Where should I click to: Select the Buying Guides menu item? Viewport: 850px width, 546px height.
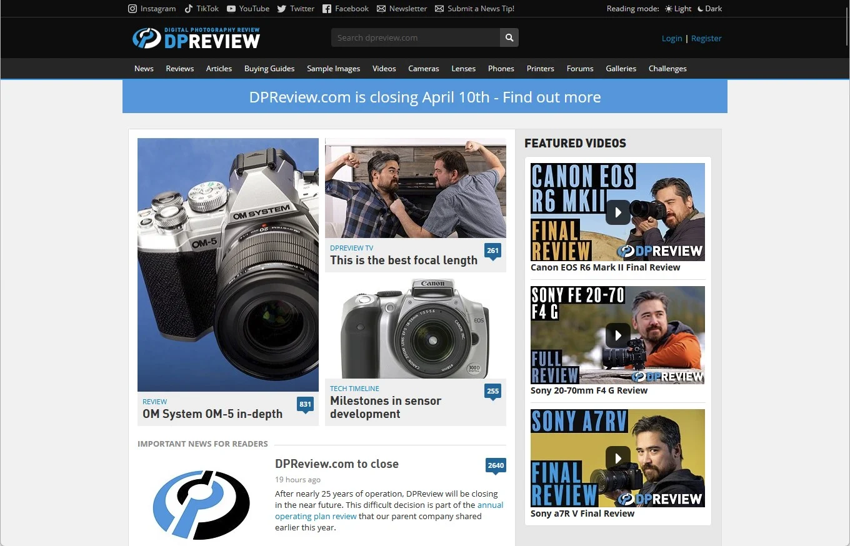coord(269,69)
